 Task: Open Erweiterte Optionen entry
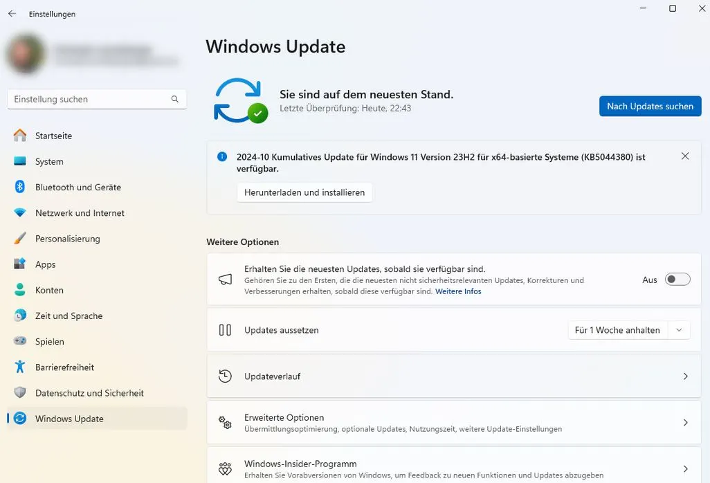coord(454,422)
